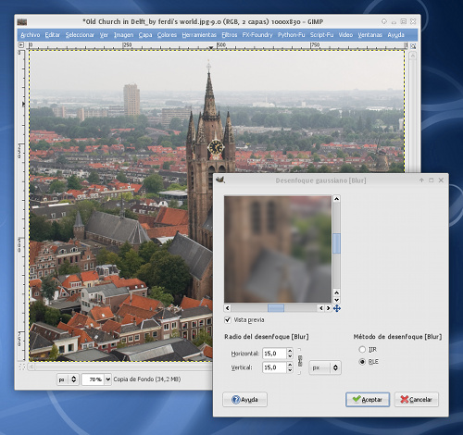Viewport: 463px width, 435px height.
Task: Click the Aceptar button
Action: (x=368, y=400)
